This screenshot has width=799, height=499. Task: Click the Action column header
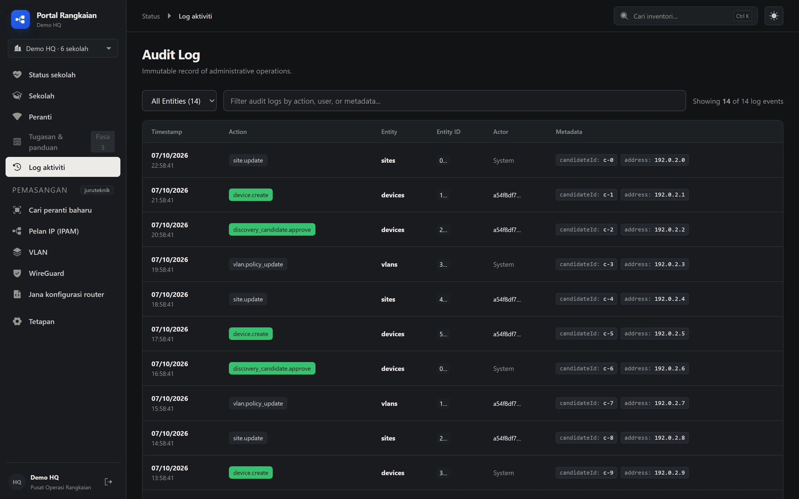(x=238, y=132)
